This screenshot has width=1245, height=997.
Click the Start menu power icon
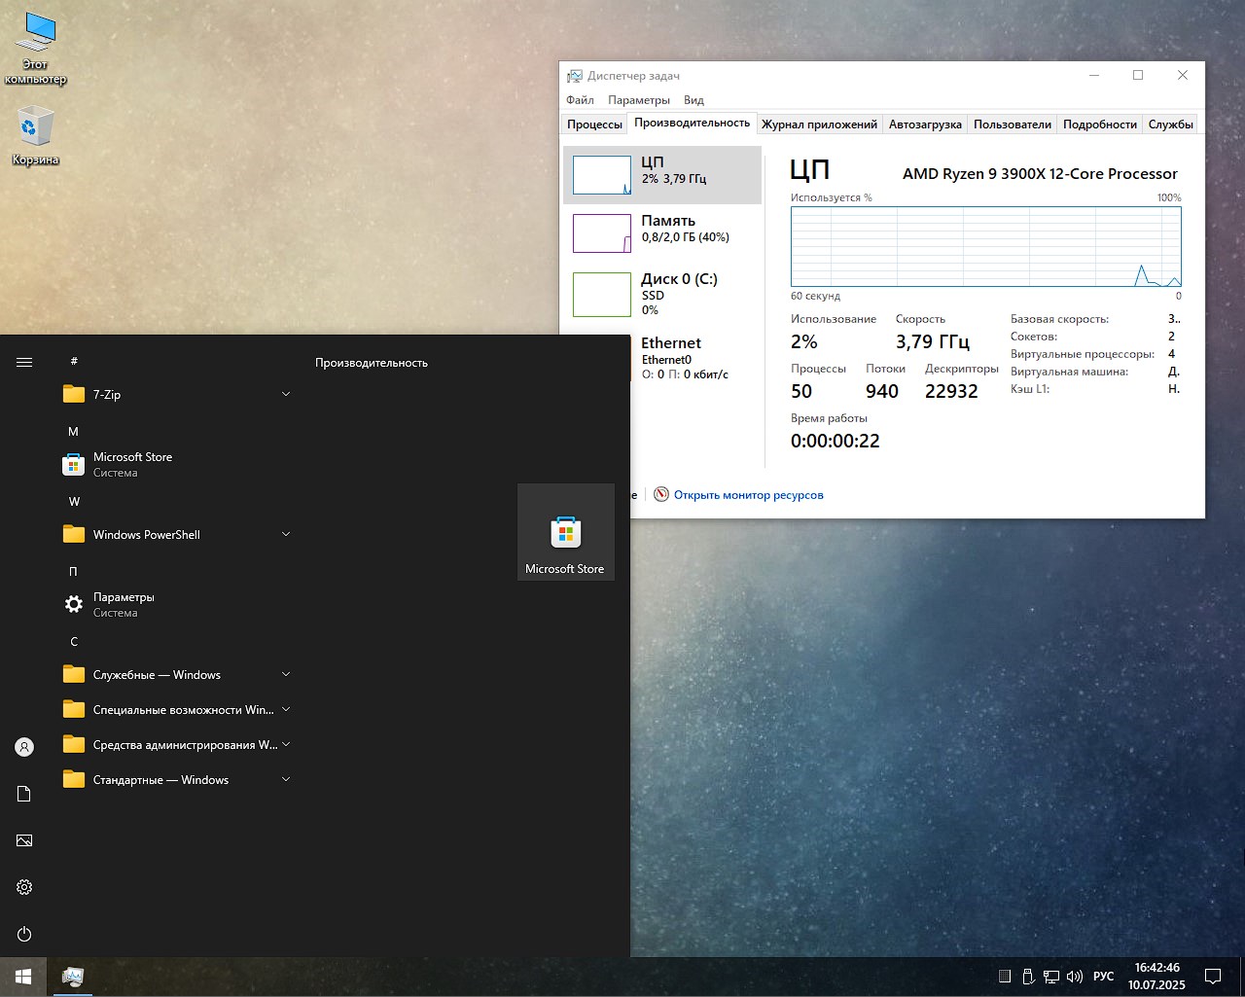point(24,934)
